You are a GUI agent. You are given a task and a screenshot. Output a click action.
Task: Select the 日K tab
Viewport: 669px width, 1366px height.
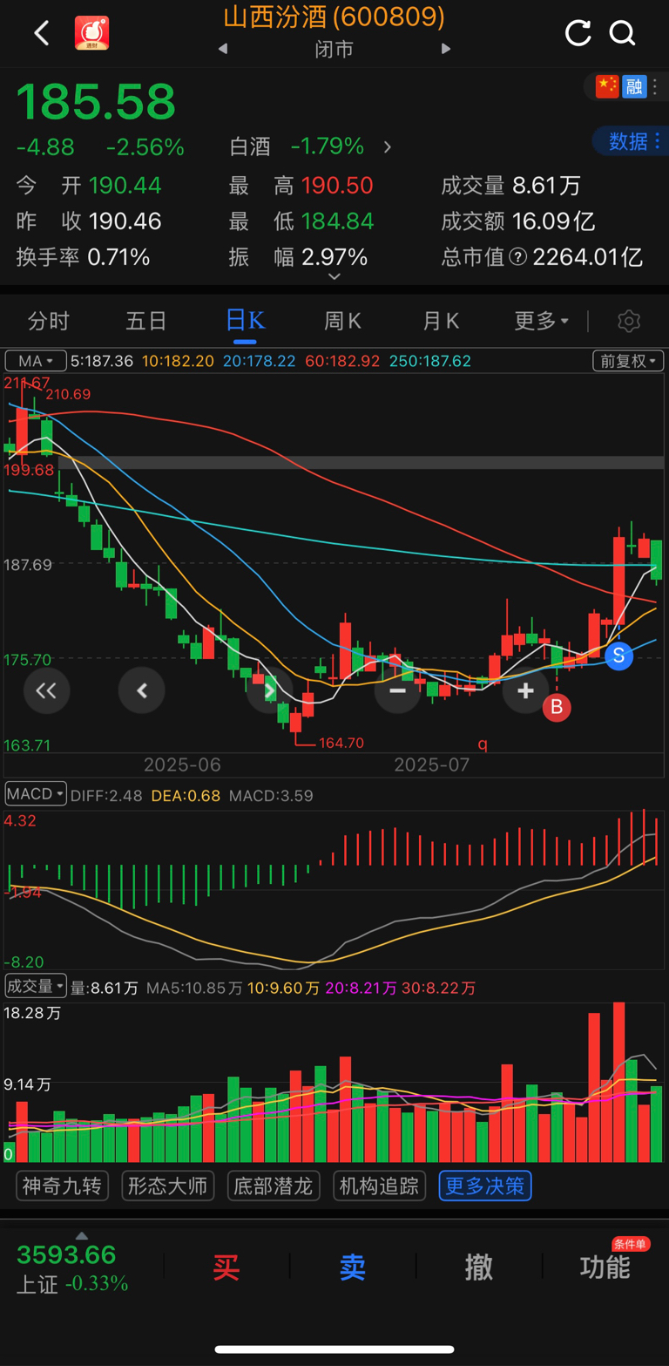[245, 321]
